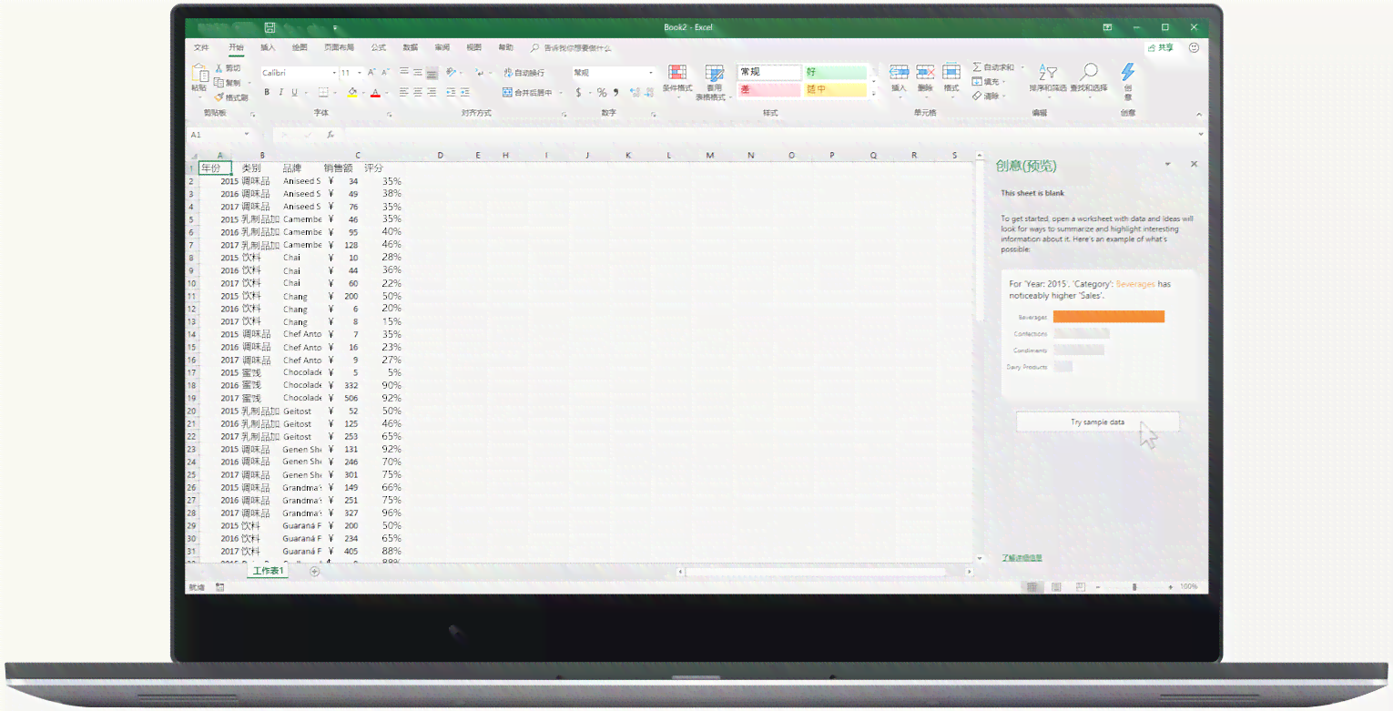Align text right

pos(432,92)
